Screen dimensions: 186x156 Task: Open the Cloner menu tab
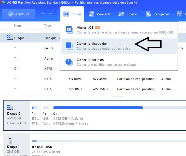click(x=72, y=14)
